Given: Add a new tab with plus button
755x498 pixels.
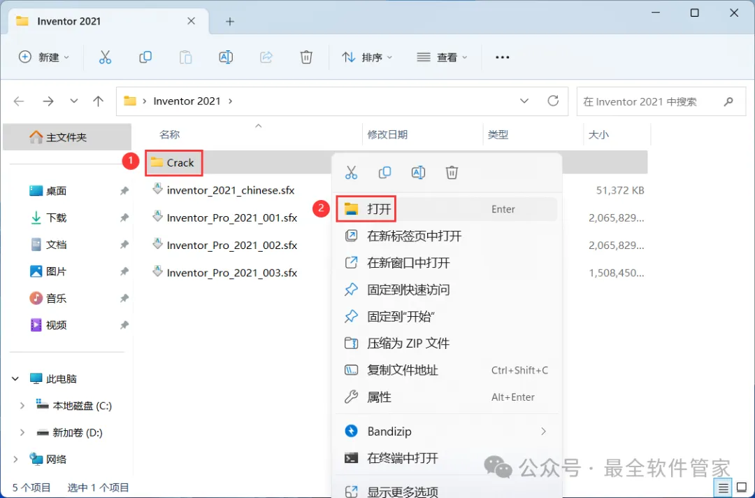Looking at the screenshot, I should [230, 22].
